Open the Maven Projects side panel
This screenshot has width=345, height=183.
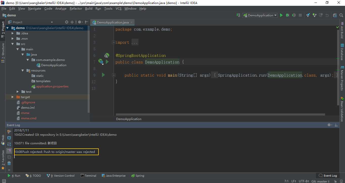[342, 78]
